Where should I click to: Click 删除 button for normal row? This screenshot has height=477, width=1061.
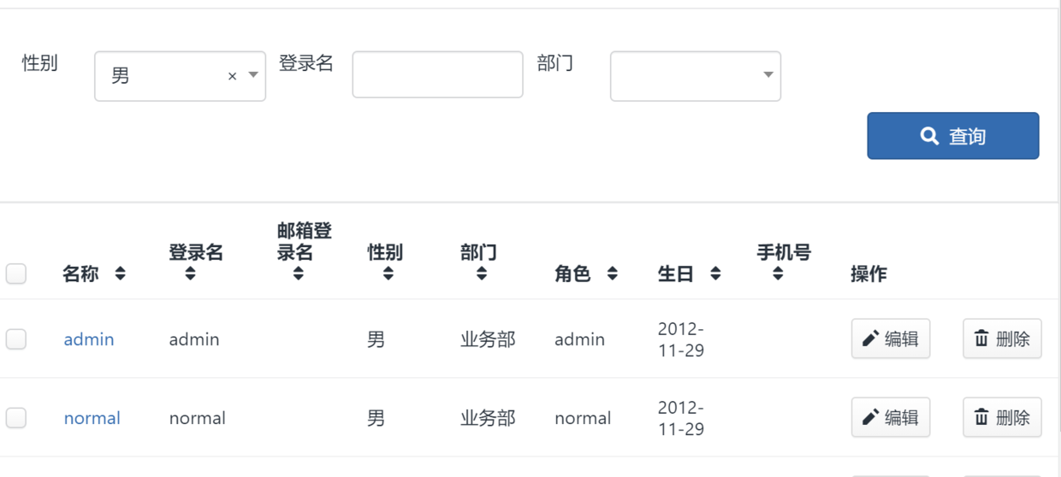click(x=1001, y=418)
